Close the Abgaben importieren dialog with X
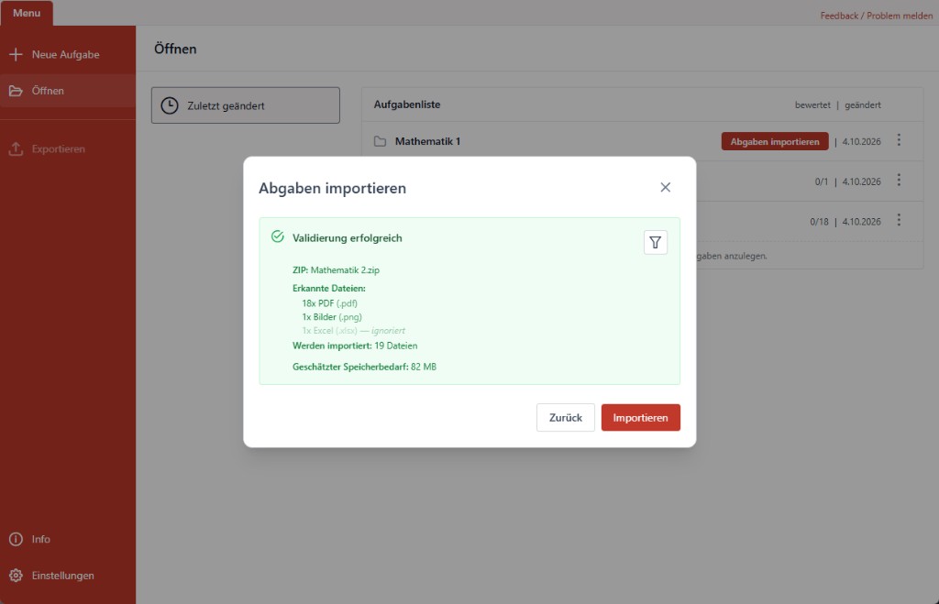This screenshot has width=939, height=604. [666, 187]
